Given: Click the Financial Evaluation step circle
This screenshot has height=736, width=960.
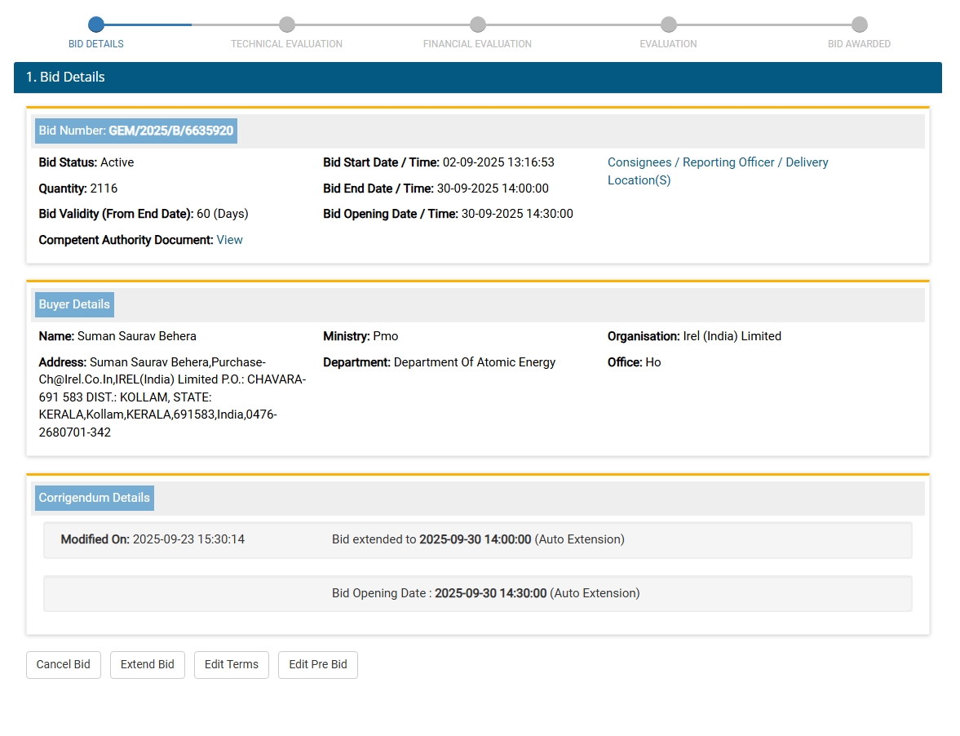Looking at the screenshot, I should coord(477,24).
